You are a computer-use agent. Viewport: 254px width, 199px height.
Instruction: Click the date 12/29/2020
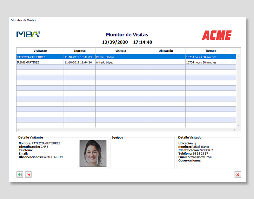(x=115, y=42)
